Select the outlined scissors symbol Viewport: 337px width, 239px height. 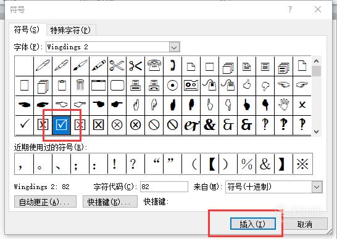(117, 66)
